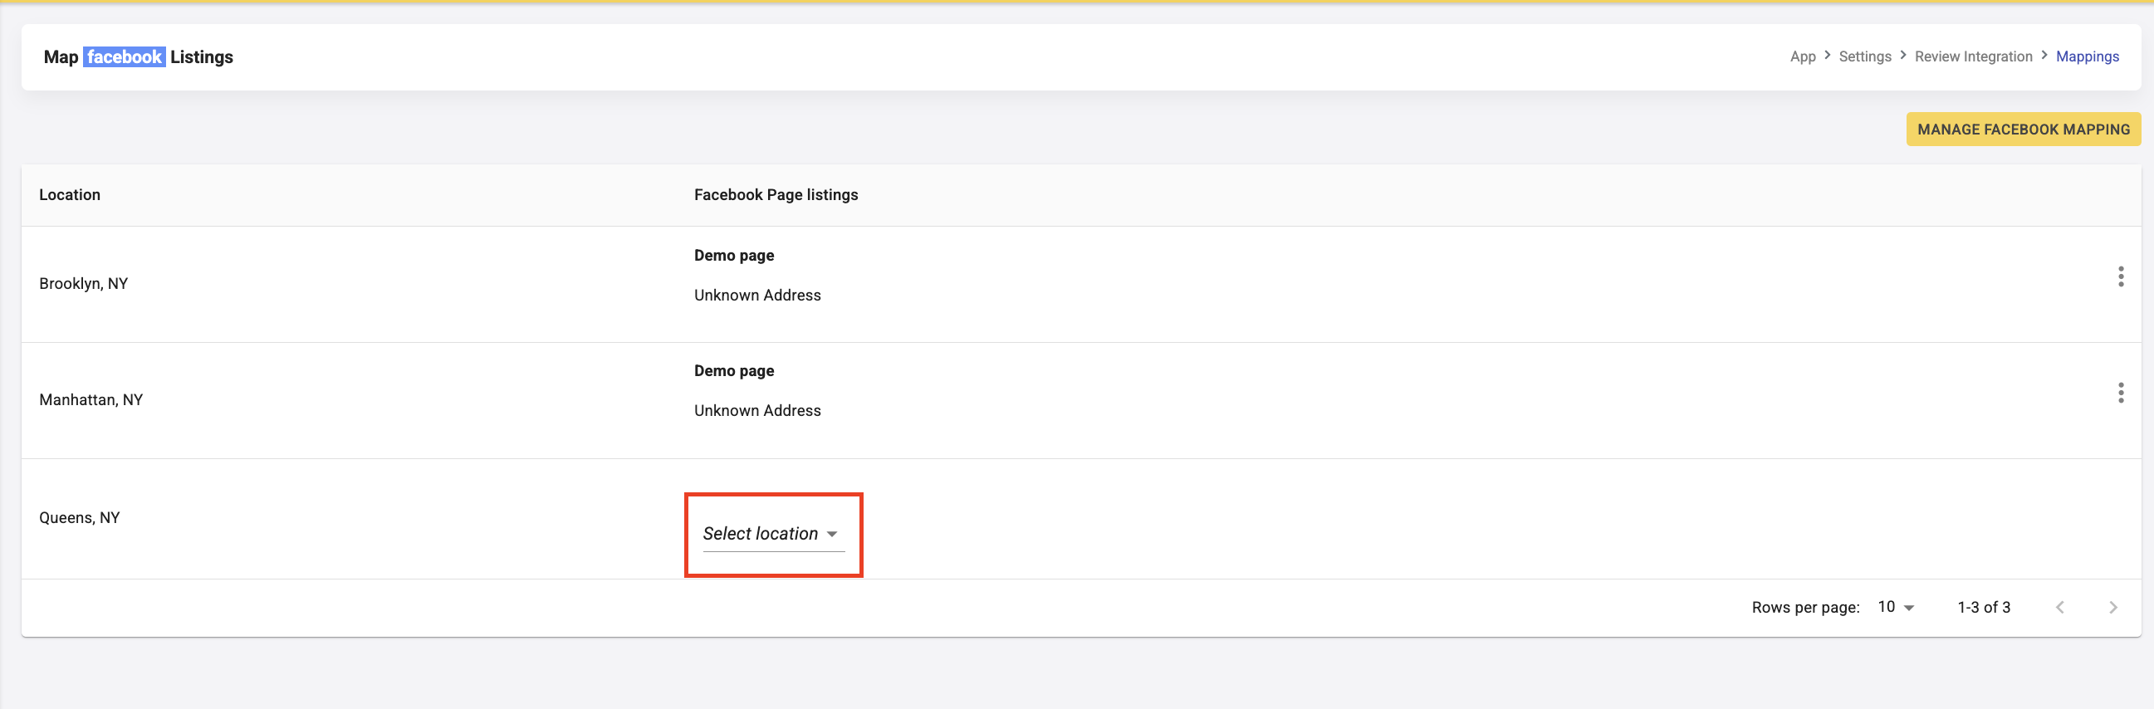Open the Brooklyn, NY row options menu
This screenshot has height=709, width=2154.
pos(2121,276)
